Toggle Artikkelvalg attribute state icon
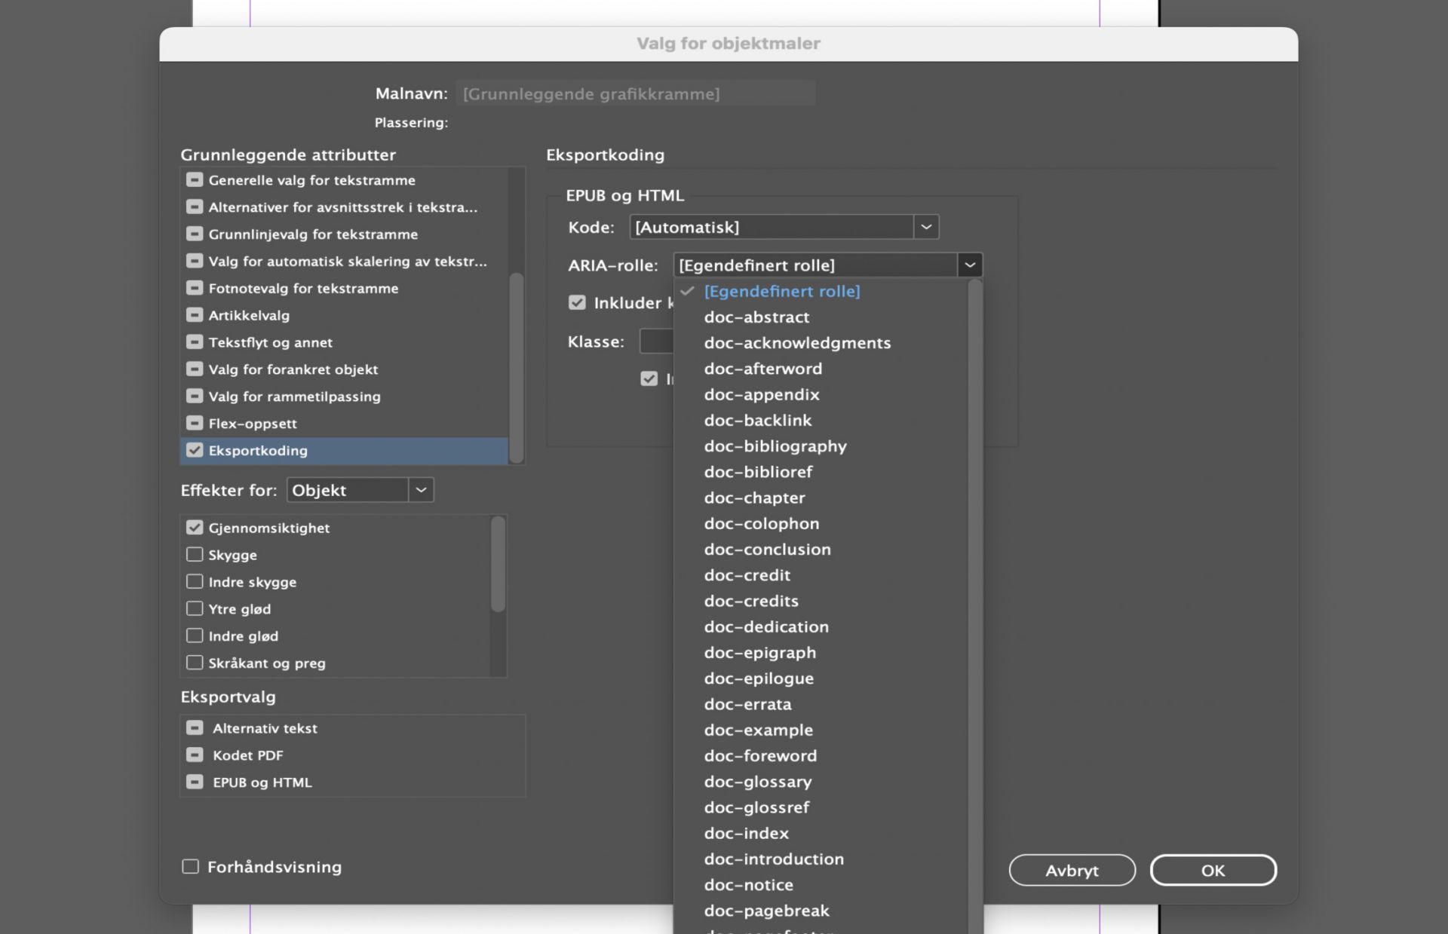 click(x=195, y=315)
